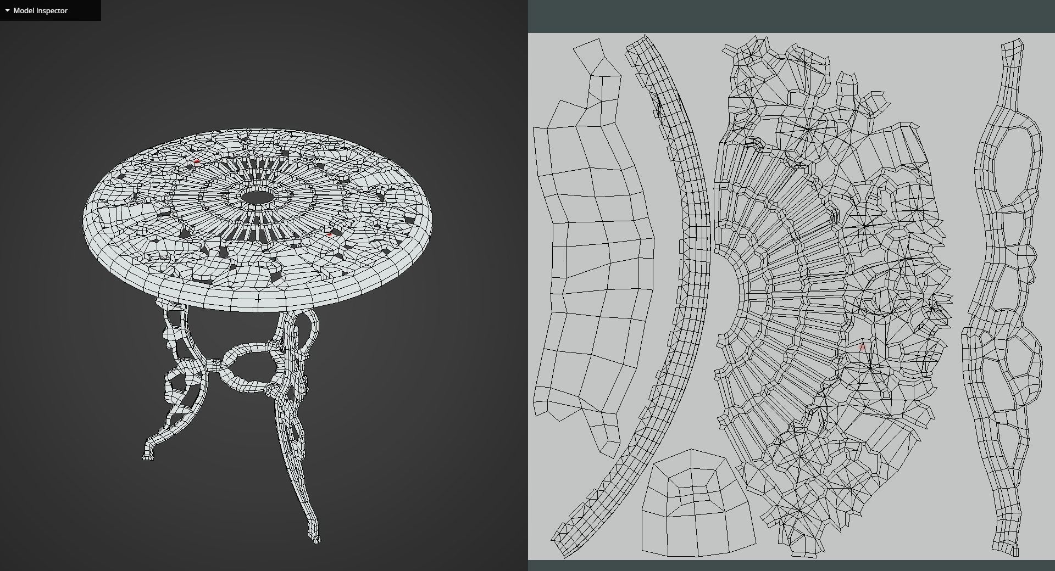Image resolution: width=1055 pixels, height=571 pixels.
Task: Collapse the Model Inspector panel arrow
Action: click(7, 10)
